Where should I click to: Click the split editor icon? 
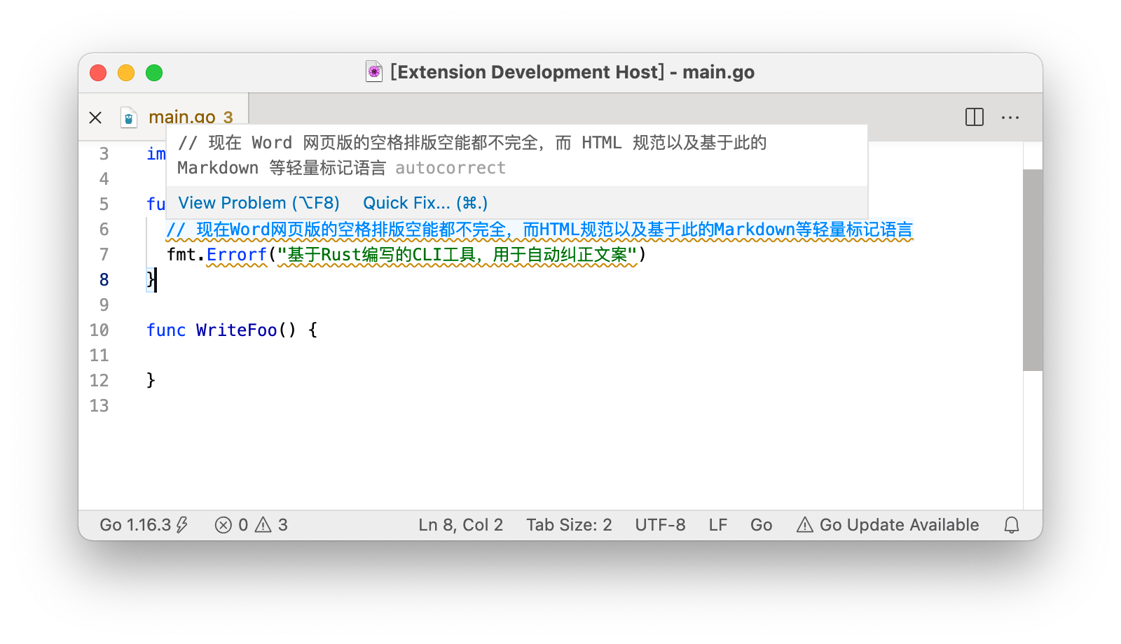pos(974,117)
